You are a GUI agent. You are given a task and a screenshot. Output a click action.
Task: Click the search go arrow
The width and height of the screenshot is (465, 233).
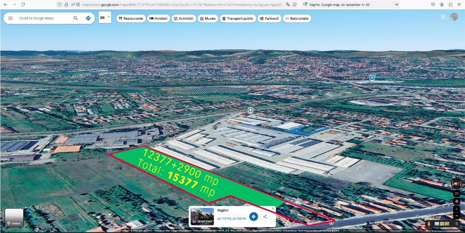click(x=396, y=5)
